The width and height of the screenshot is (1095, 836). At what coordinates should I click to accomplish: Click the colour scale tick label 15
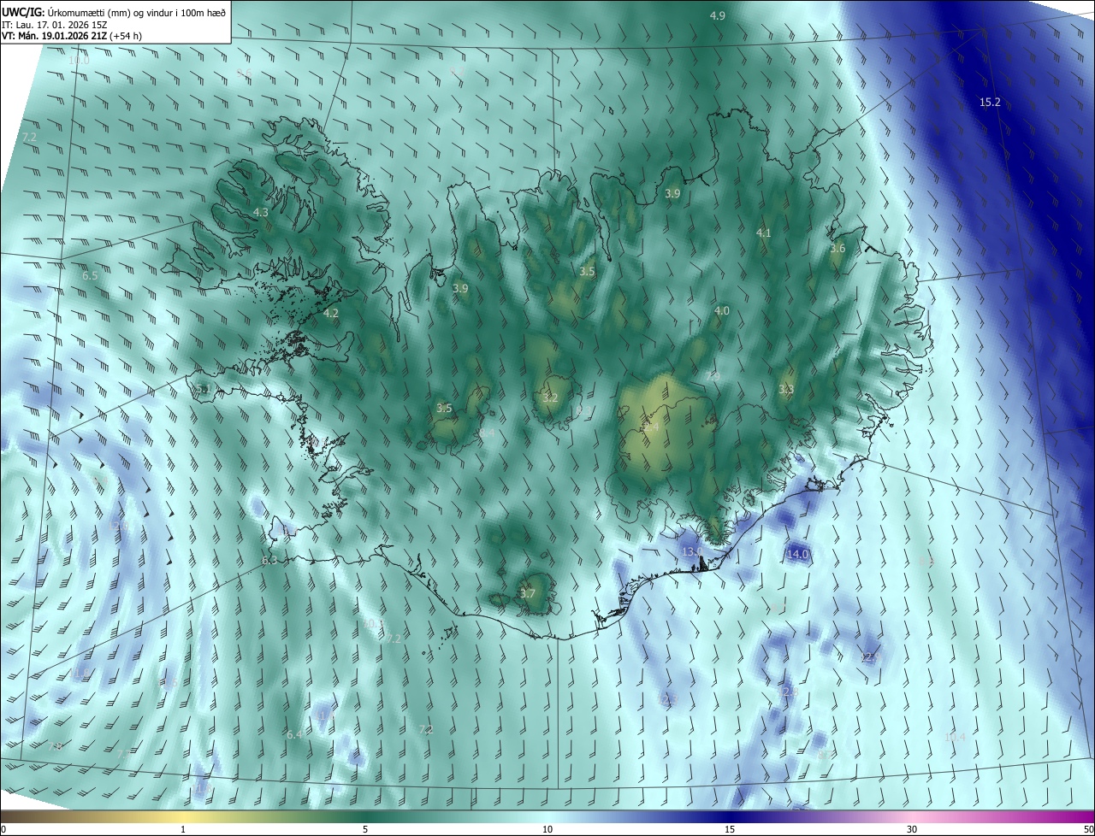(x=730, y=829)
